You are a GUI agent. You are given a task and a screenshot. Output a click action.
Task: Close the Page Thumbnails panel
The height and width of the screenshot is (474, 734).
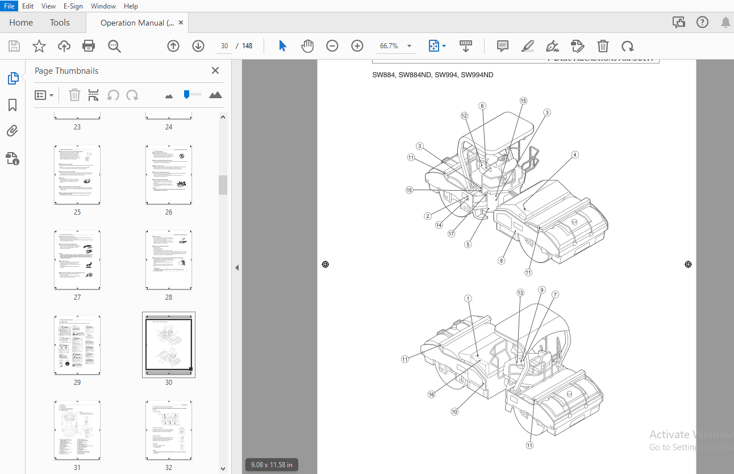pos(215,70)
